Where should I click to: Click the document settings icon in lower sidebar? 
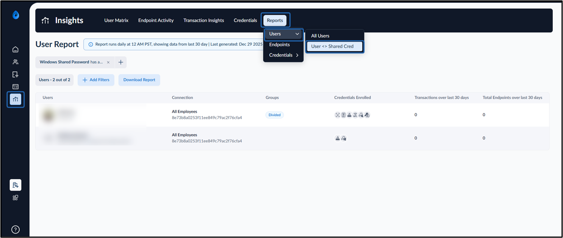coord(16,185)
